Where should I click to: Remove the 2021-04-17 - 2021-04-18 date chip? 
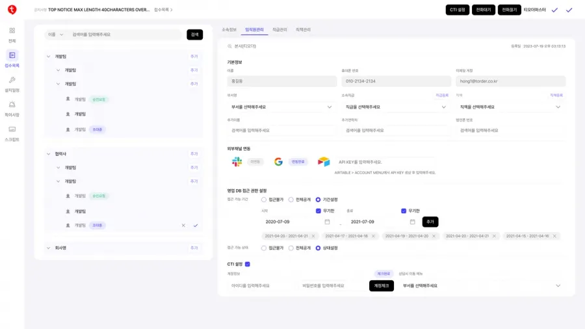pos(373,236)
